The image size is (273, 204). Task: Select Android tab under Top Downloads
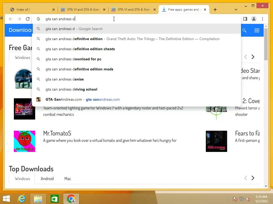coord(47,178)
